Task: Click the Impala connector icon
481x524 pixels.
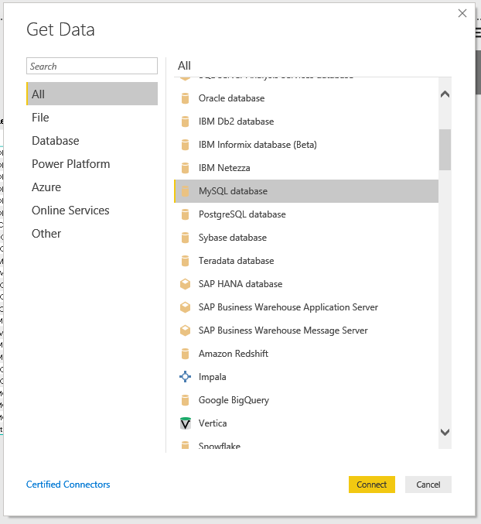Action: click(x=185, y=377)
